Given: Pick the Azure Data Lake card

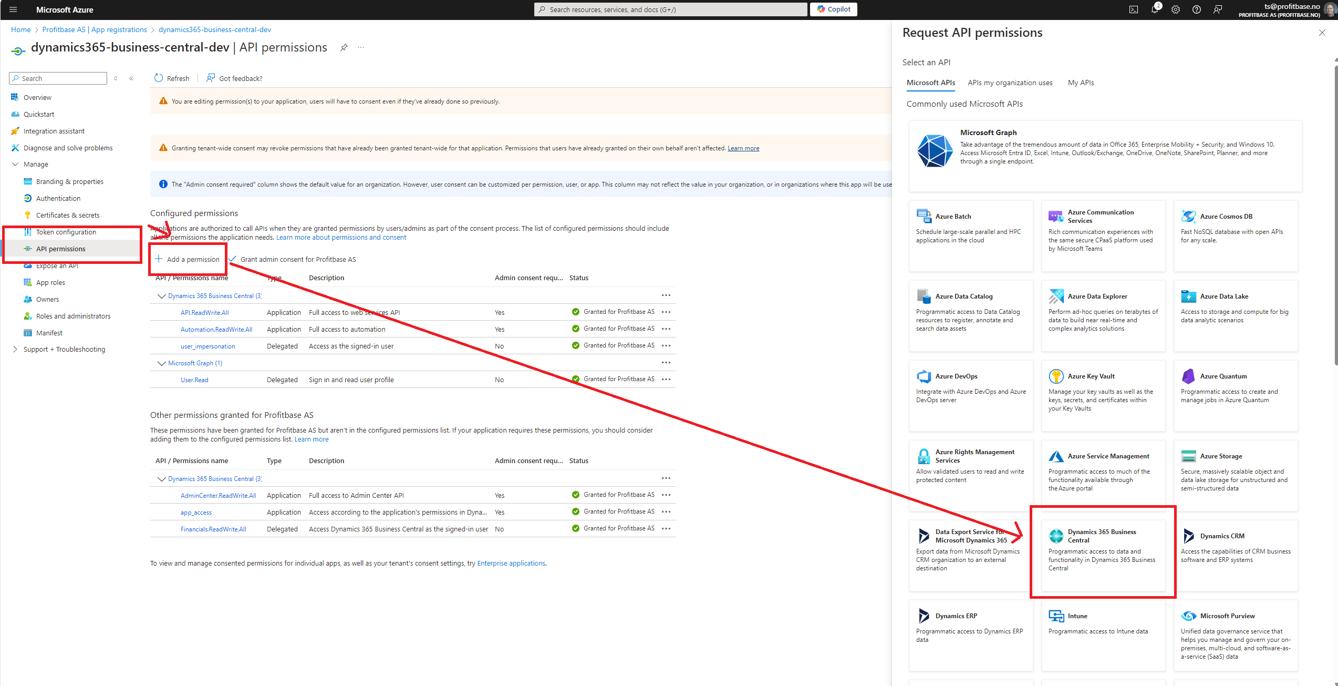Looking at the screenshot, I should point(1236,315).
